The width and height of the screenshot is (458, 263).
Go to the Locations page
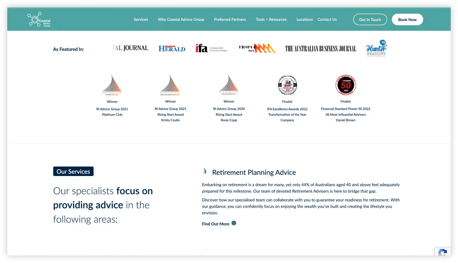click(x=304, y=20)
